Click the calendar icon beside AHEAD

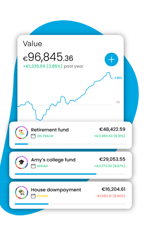33,166
